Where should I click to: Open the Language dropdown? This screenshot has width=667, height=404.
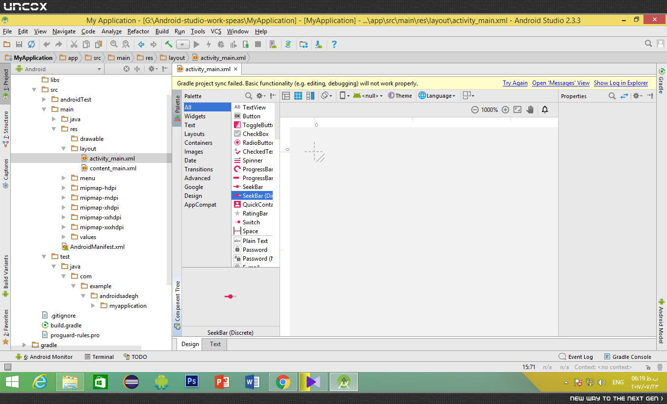pos(437,96)
